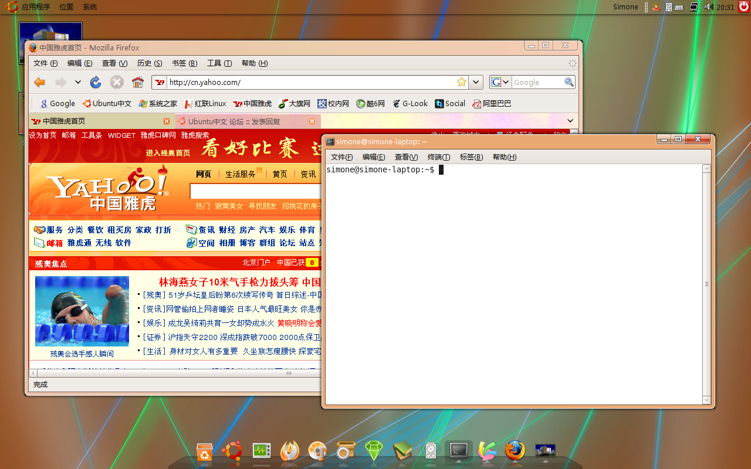751x469 pixels.
Task: Open 应用程序 menu in top panel
Action: point(36,7)
